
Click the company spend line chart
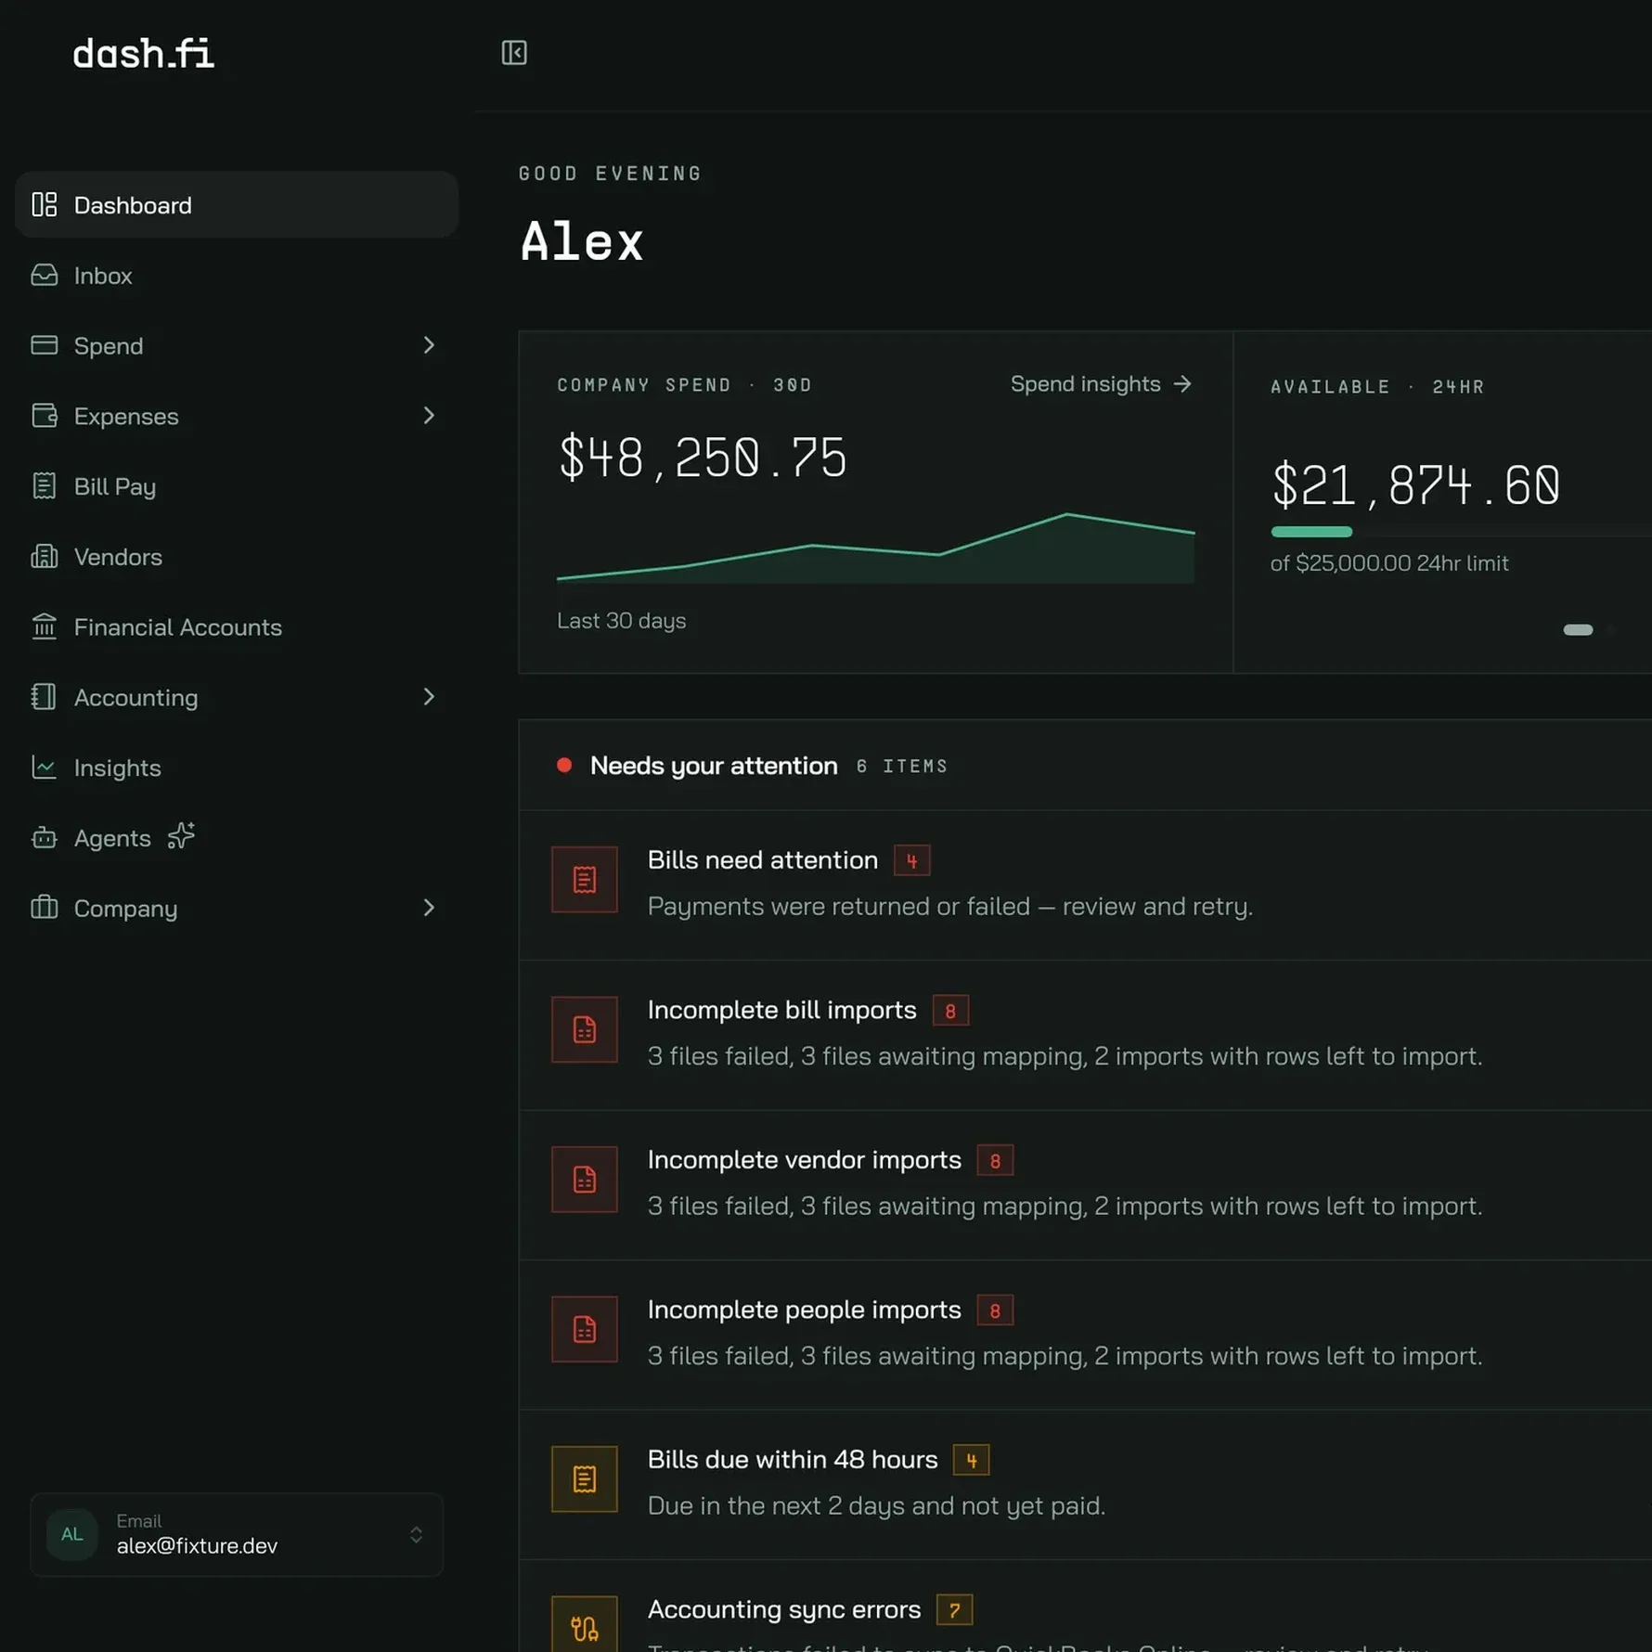(x=875, y=548)
